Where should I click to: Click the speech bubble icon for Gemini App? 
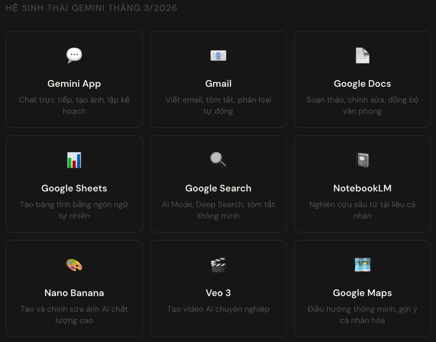click(x=74, y=55)
